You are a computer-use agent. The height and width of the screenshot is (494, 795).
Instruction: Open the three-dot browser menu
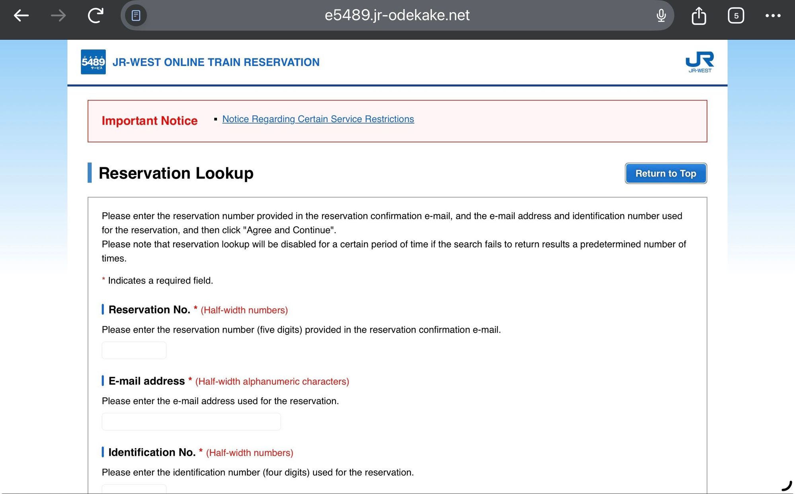[x=773, y=16]
